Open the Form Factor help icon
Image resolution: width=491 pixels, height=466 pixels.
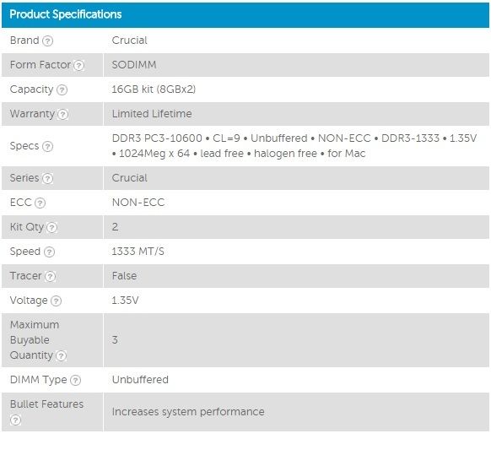pyautogui.click(x=79, y=65)
